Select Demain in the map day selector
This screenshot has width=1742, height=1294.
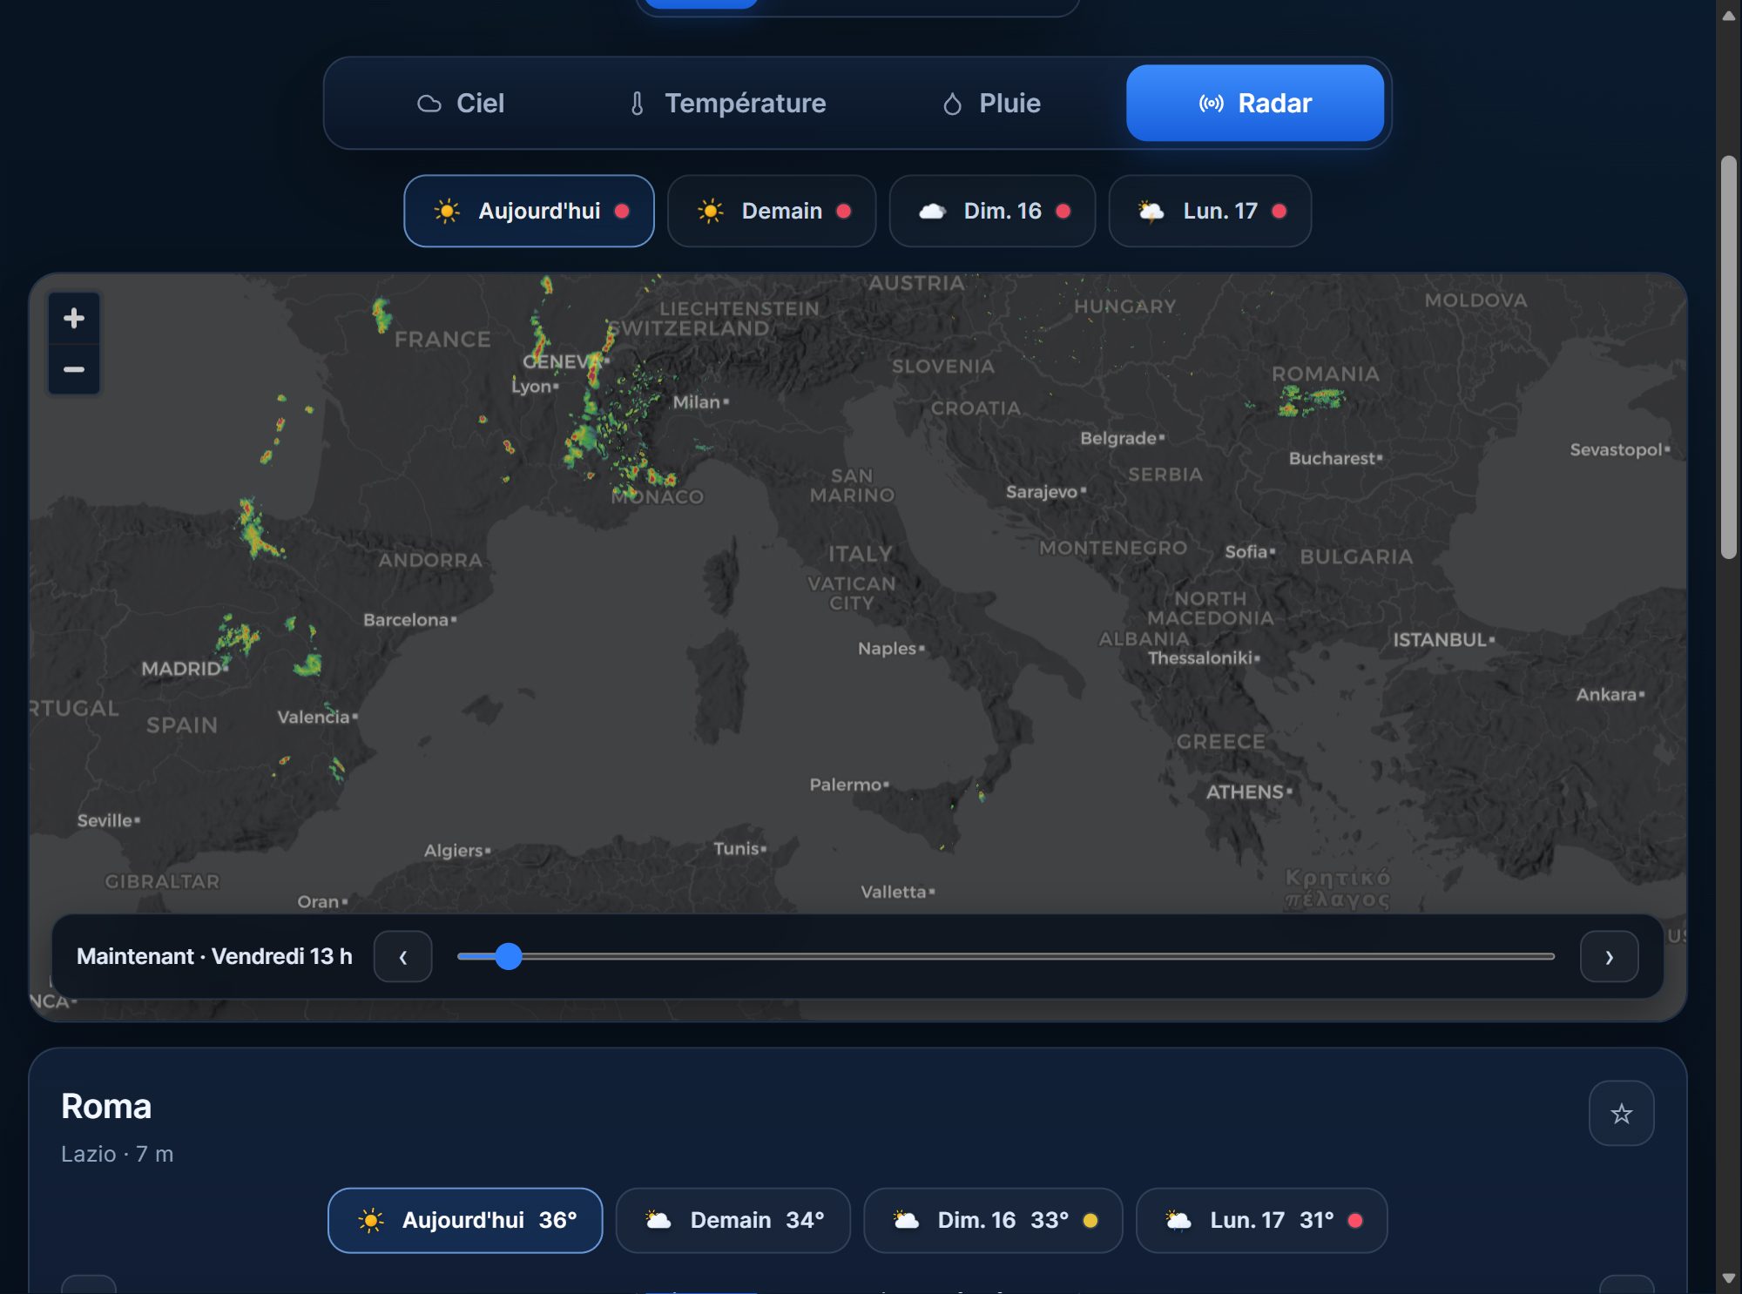[x=772, y=211]
